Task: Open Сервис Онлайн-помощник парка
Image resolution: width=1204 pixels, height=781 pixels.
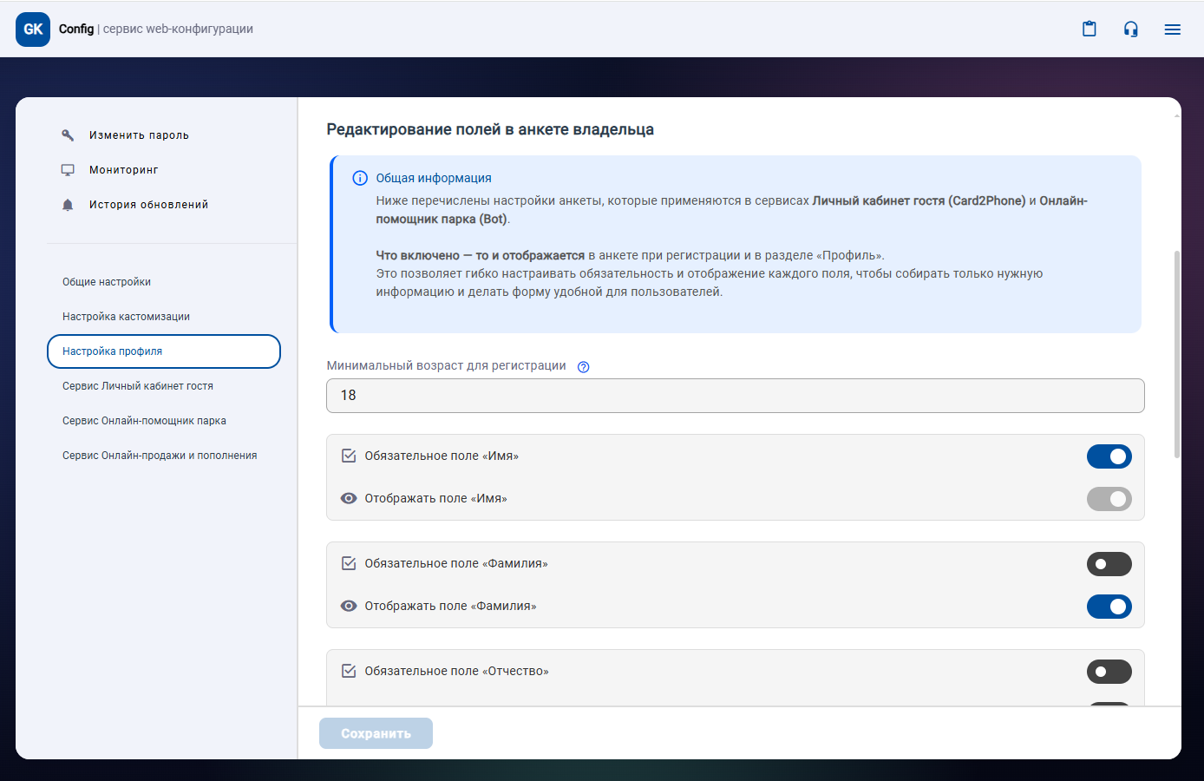Action: point(144,421)
